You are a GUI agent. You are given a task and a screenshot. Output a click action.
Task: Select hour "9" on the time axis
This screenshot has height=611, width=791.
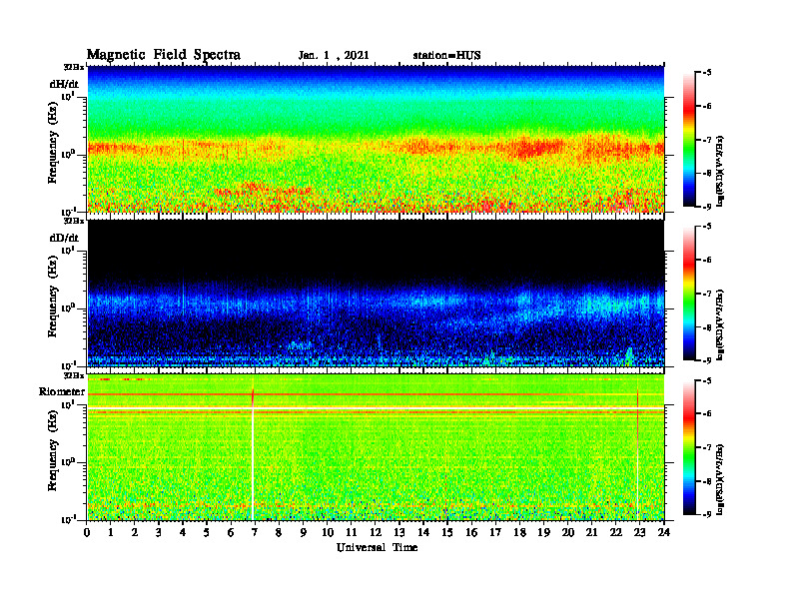(304, 532)
